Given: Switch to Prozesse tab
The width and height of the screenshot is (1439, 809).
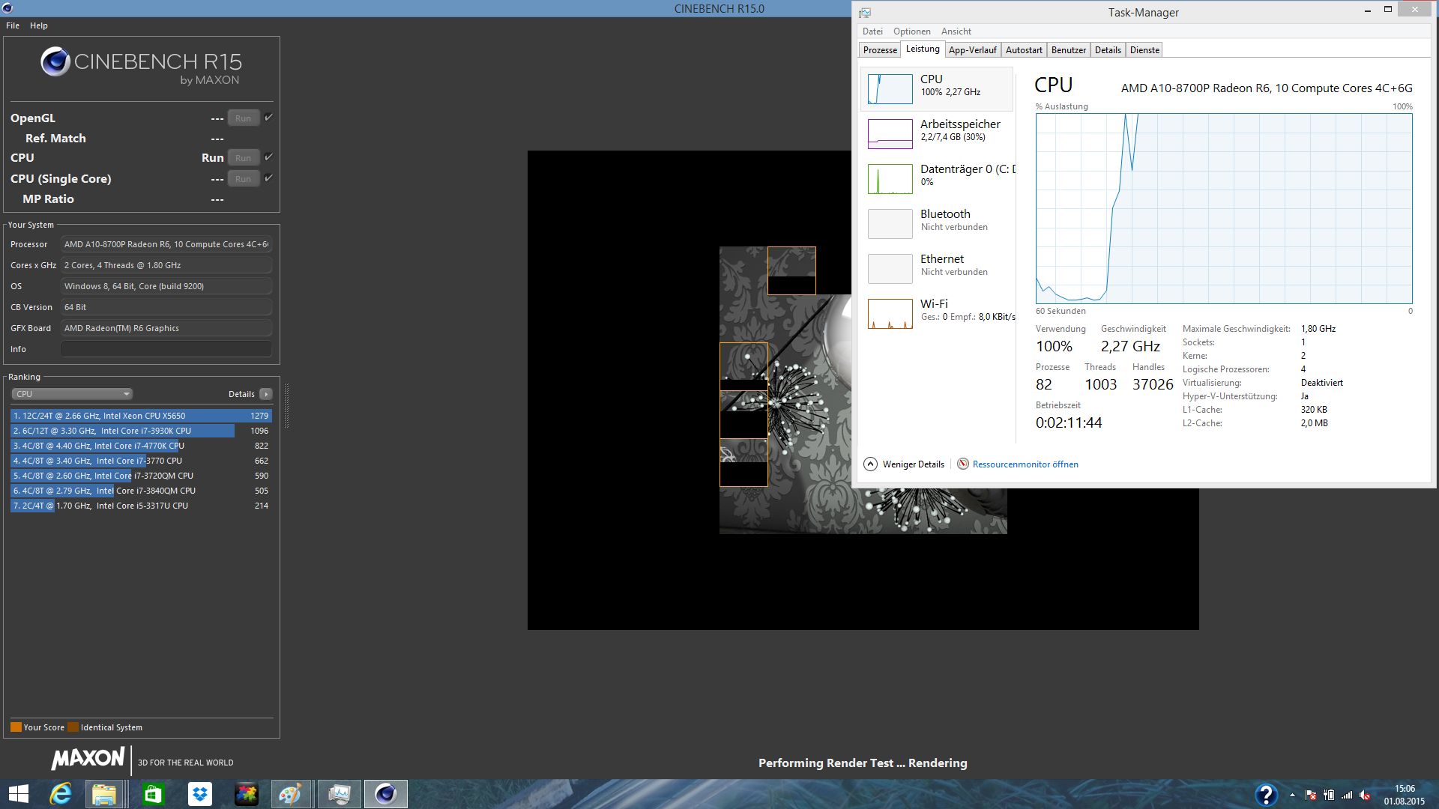Looking at the screenshot, I should pos(880,50).
